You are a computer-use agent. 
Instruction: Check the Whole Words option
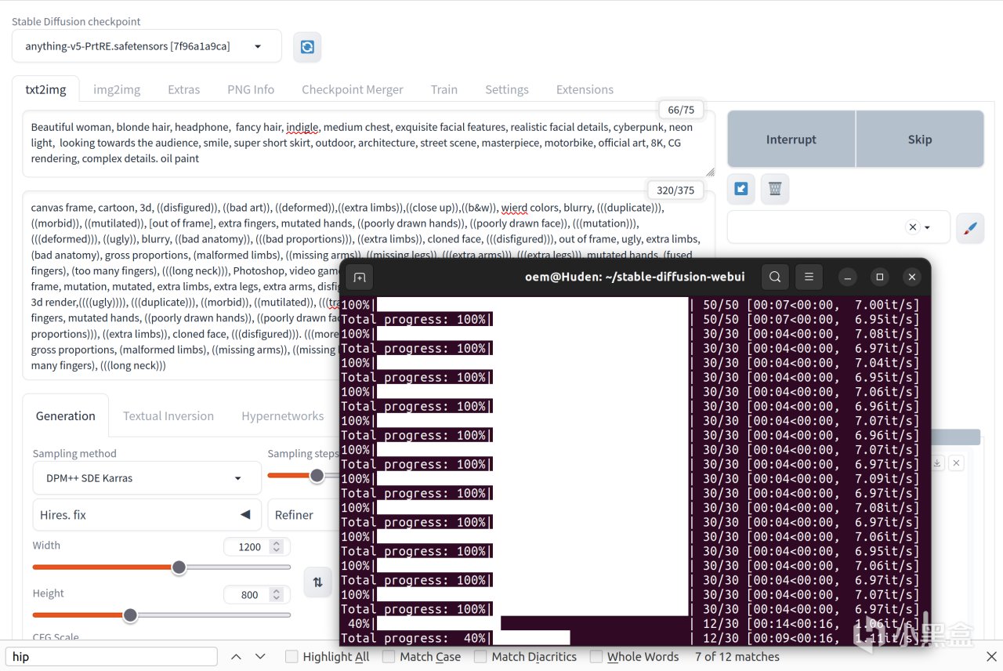pyautogui.click(x=596, y=657)
